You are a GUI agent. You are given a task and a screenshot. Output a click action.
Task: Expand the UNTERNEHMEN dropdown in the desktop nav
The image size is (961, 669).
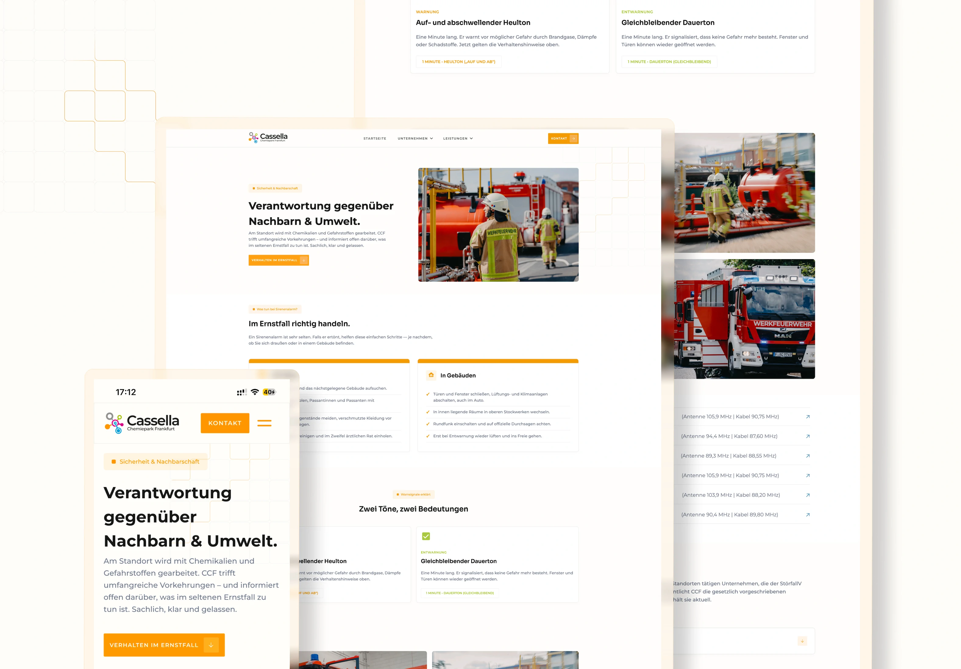415,139
